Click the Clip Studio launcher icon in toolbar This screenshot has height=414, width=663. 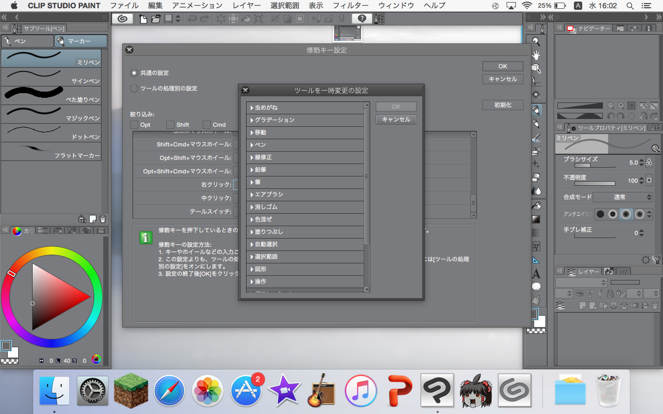[x=123, y=19]
